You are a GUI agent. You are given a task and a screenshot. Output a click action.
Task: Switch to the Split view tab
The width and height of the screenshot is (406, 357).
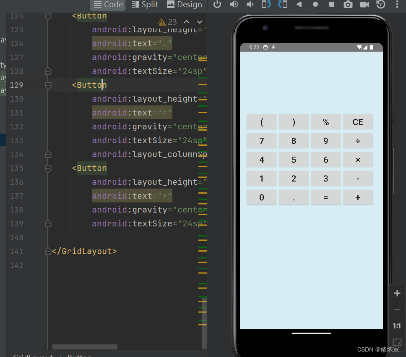tap(145, 5)
